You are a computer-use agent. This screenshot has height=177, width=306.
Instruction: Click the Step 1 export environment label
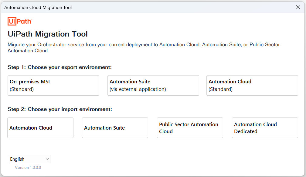pyautogui.click(x=60, y=67)
